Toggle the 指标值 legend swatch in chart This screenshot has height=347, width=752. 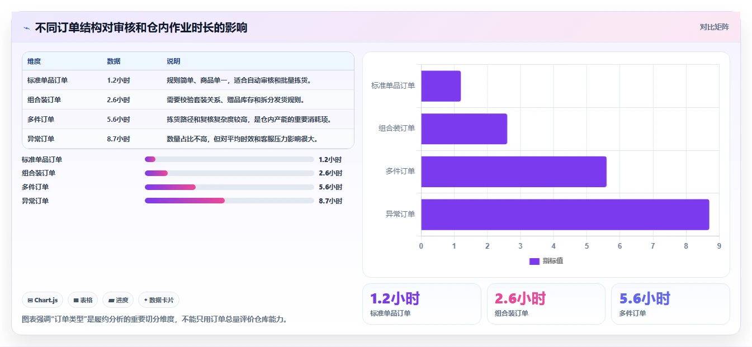click(534, 261)
